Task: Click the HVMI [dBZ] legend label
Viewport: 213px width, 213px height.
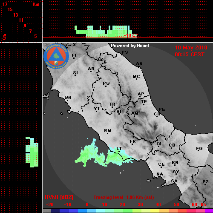Action: tap(59, 197)
